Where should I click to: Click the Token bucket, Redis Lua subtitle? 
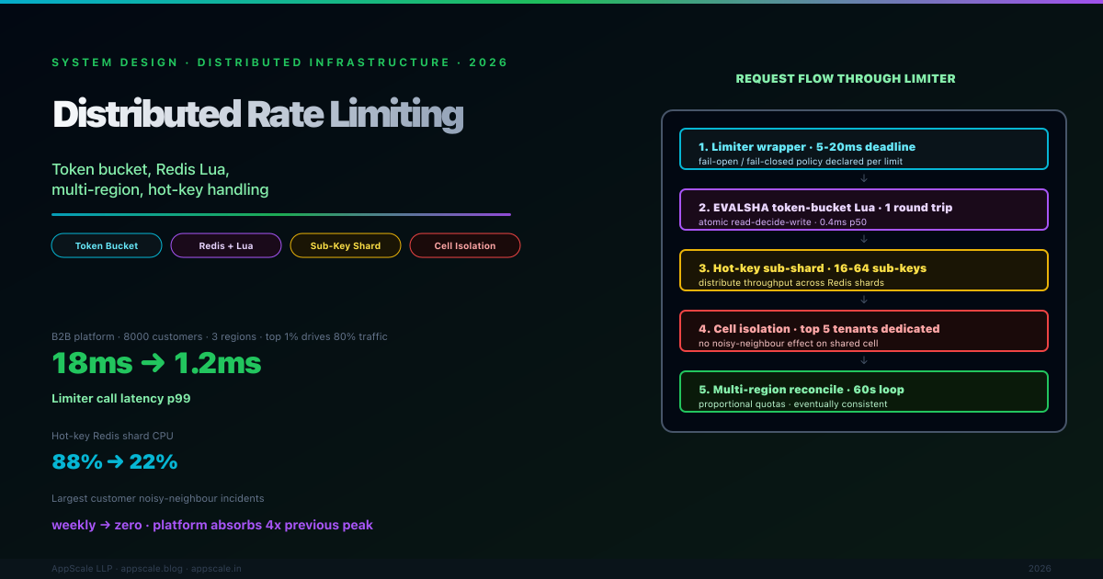(x=160, y=179)
